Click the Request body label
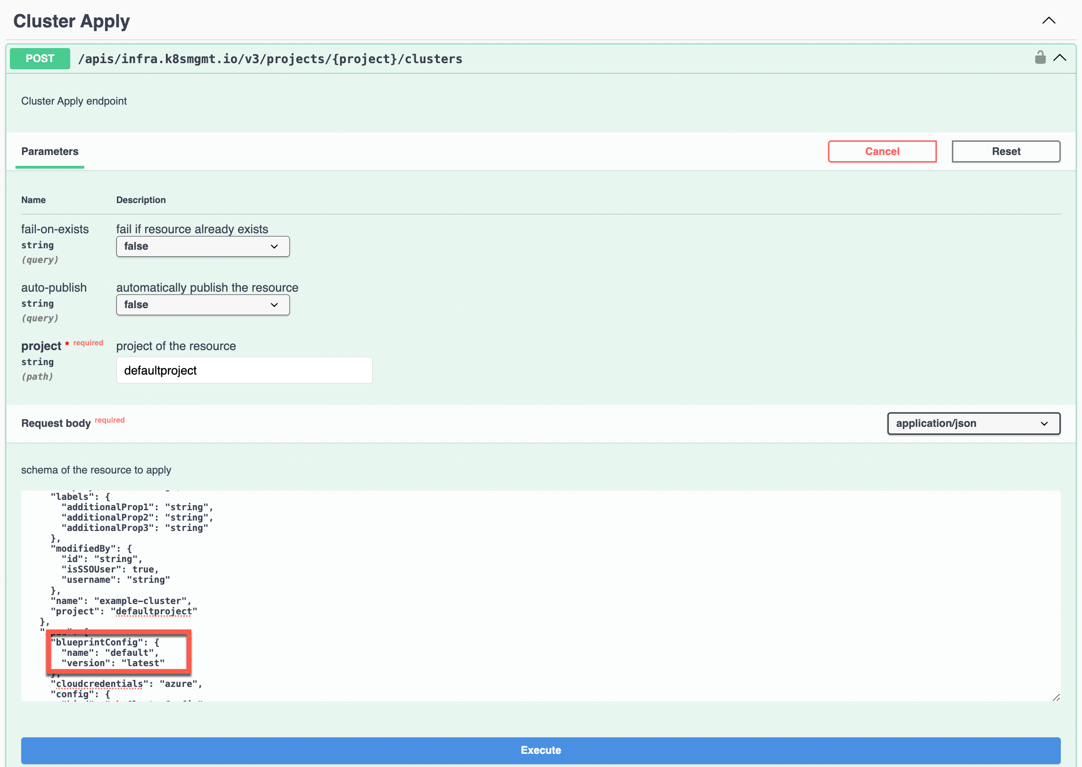Viewport: 1082px width, 767px height. coord(56,424)
